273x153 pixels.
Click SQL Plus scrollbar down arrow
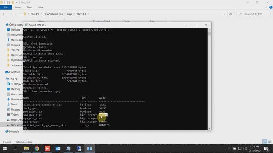pos(209,128)
